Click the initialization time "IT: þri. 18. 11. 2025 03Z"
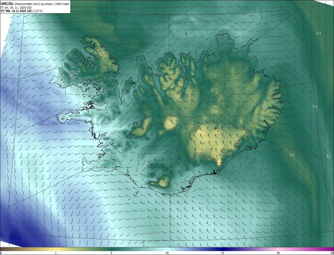Image resolution: width=334 pixels, height=255 pixels. (x=16, y=7)
